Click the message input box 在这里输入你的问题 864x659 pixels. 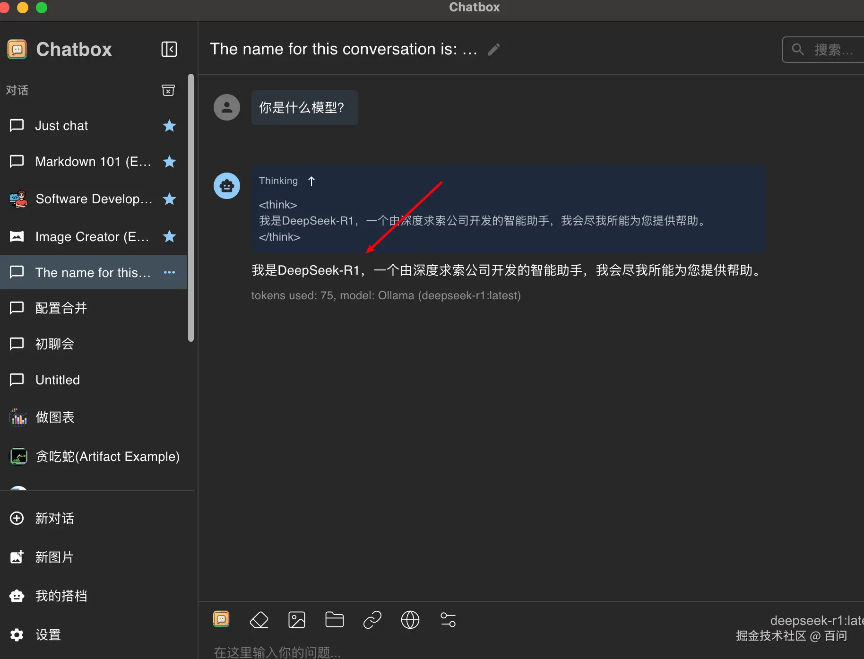pos(531,651)
